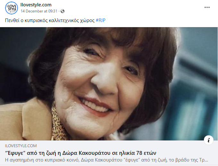Open headline 'Έφυγε από τη ζωή η Δώρα Κακουράτου'

click(x=81, y=153)
